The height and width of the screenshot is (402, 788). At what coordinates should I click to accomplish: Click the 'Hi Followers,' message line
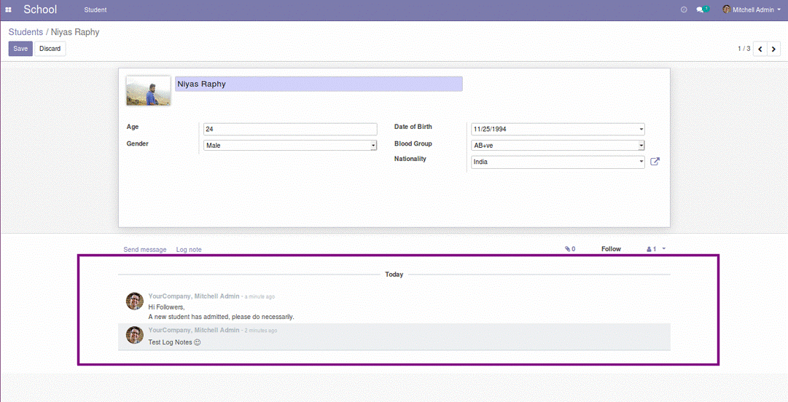pyautogui.click(x=166, y=307)
